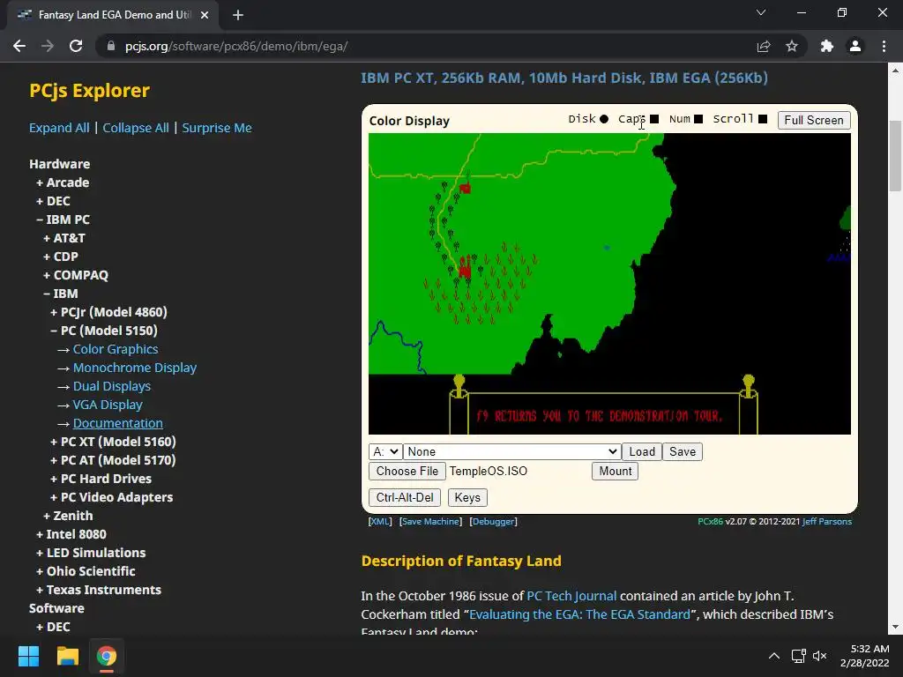
Task: Expand the Intel 8080 item
Action: [71, 534]
